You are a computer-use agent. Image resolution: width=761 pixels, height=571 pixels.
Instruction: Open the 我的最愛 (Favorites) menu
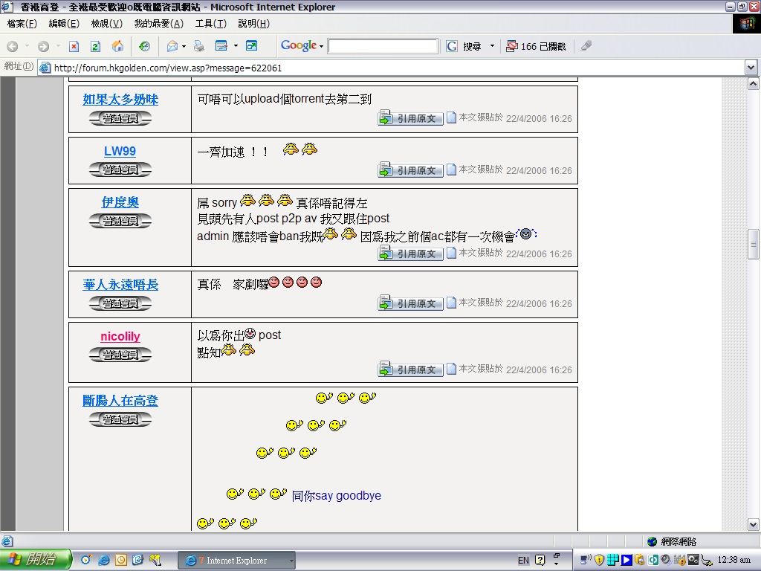point(158,24)
